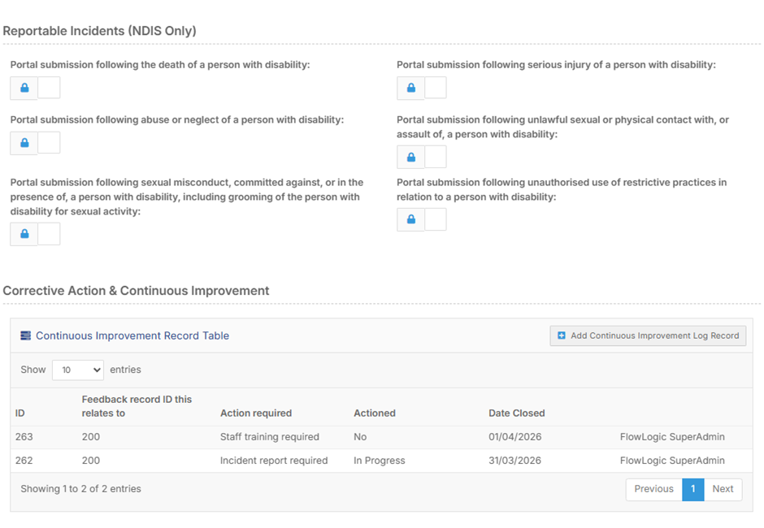Click the Continuous Improvement Record Table icon
The width and height of the screenshot is (764, 528).
point(26,335)
